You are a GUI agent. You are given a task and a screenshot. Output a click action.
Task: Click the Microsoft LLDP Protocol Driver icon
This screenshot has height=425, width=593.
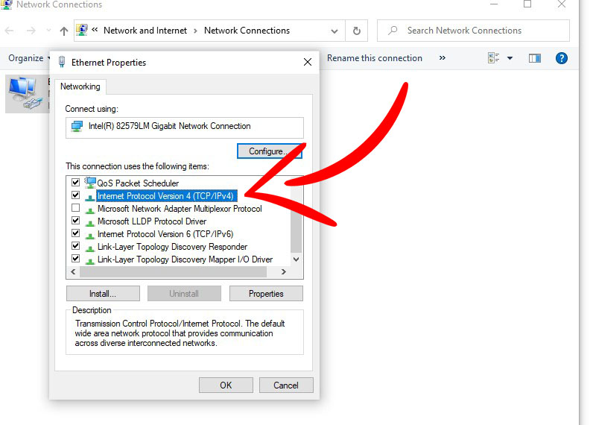90,222
